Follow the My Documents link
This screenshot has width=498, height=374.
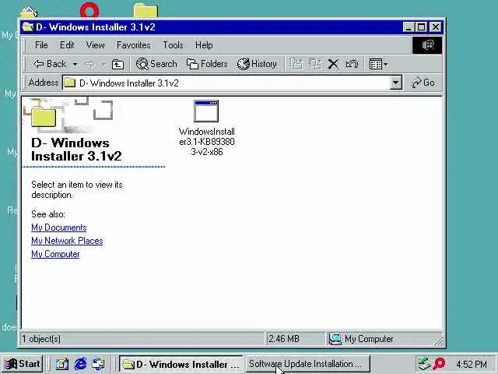tap(59, 228)
